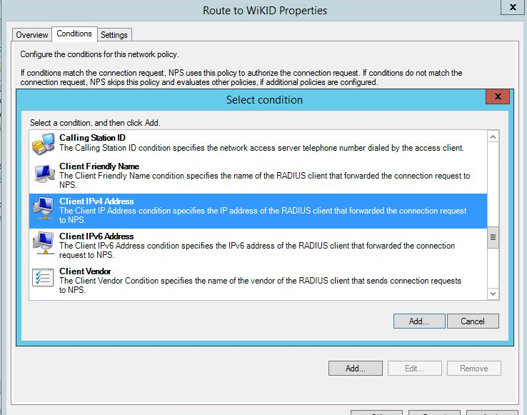Select the Client Friendly Name computer icon
This screenshot has width=527, height=415.
click(x=44, y=174)
